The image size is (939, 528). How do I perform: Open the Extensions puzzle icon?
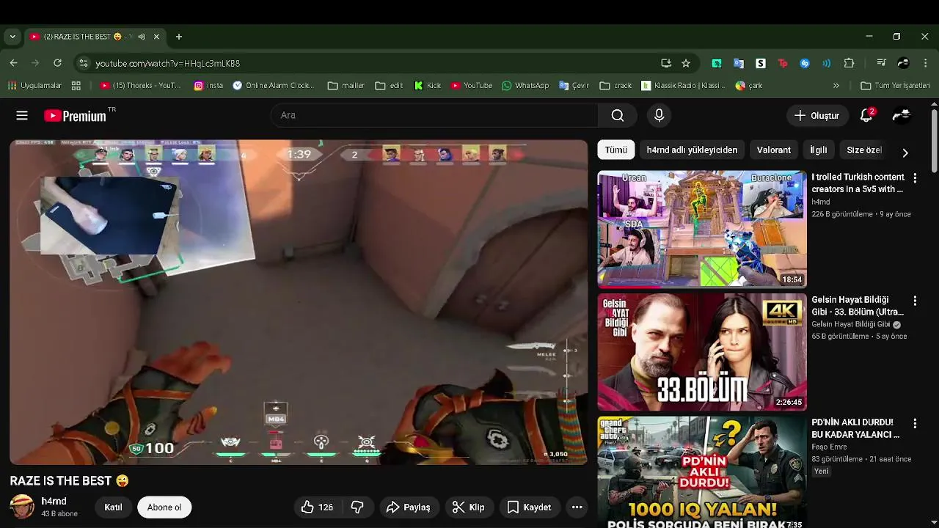[849, 63]
